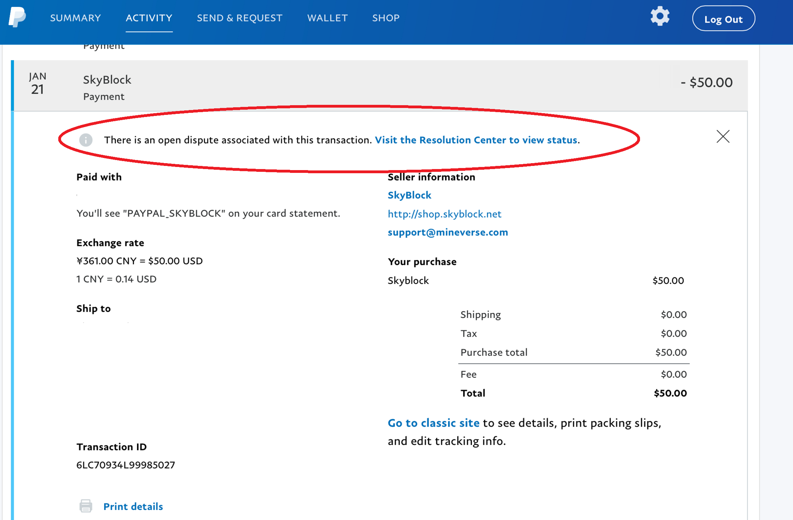This screenshot has height=520, width=793.
Task: Click the 1 CNY = 0.14 USD rate
Action: point(116,279)
